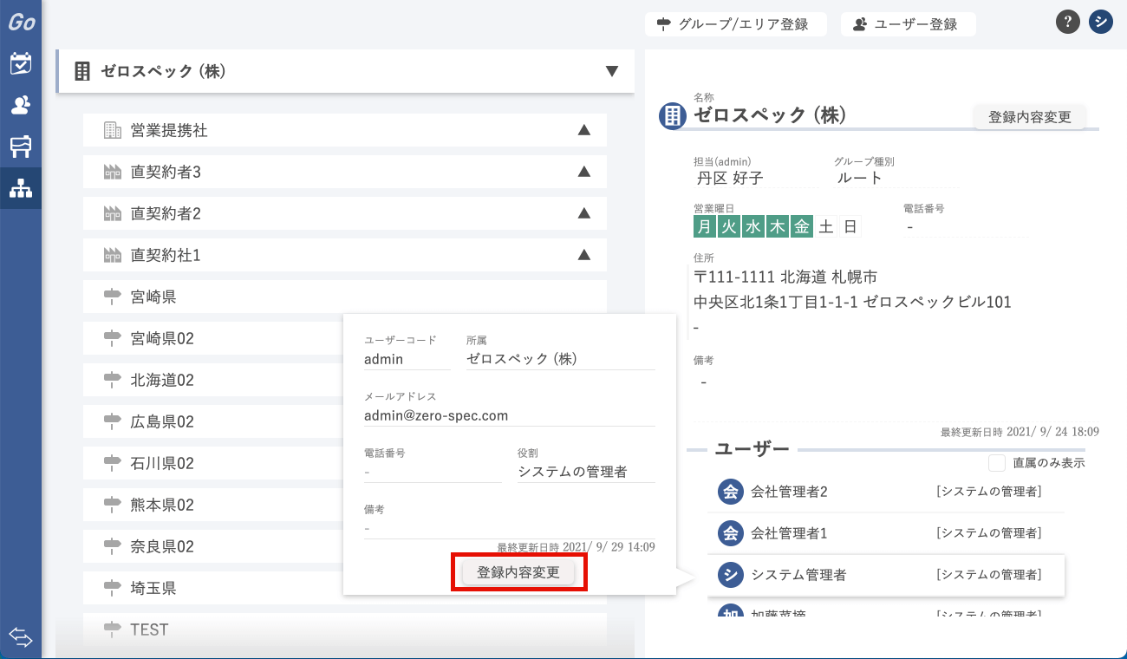
Task: Click the 直契約社1 factory icon
Action: pos(113,255)
